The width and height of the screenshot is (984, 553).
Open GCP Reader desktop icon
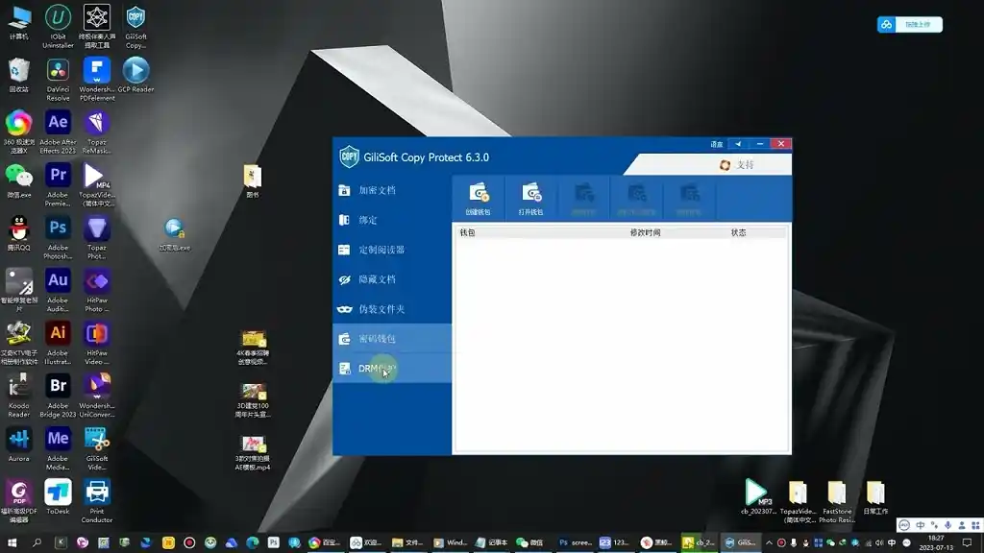[135, 75]
